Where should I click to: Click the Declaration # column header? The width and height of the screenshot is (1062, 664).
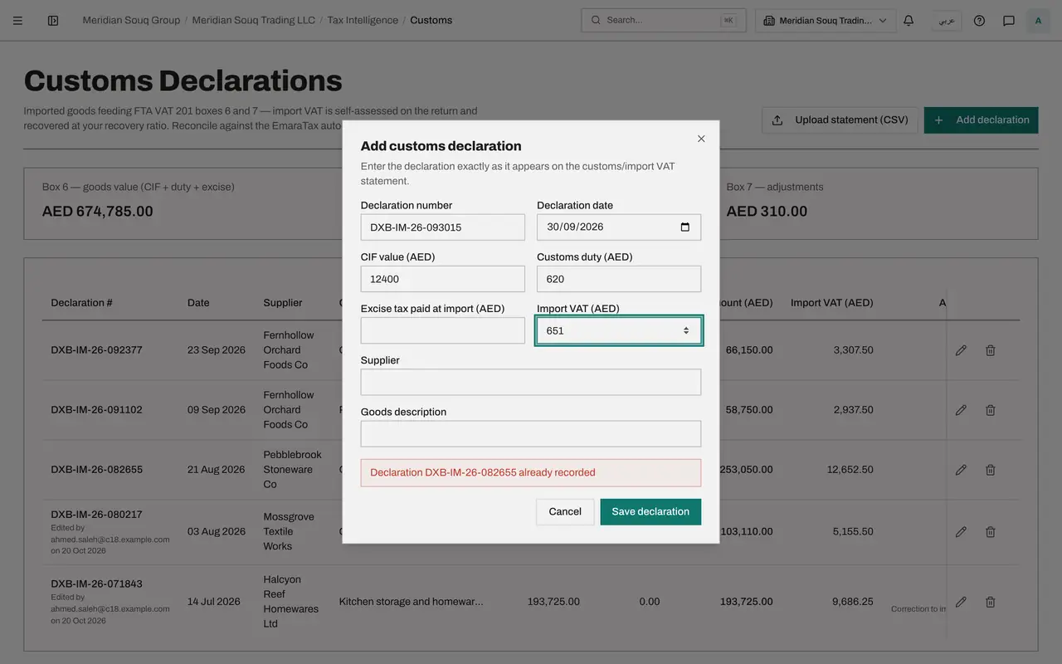[82, 303]
